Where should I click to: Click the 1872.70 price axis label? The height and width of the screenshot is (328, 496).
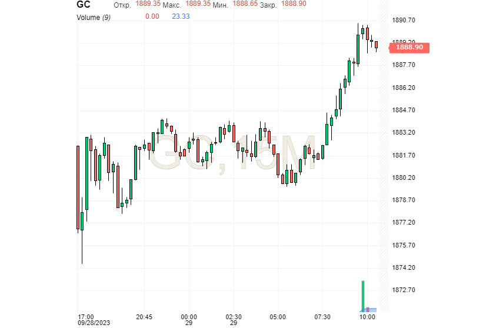pos(404,290)
